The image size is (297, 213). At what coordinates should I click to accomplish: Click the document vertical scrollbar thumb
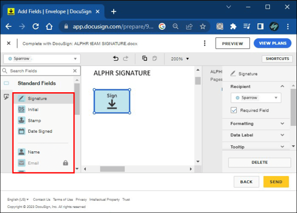pyautogui.click(x=198, y=81)
